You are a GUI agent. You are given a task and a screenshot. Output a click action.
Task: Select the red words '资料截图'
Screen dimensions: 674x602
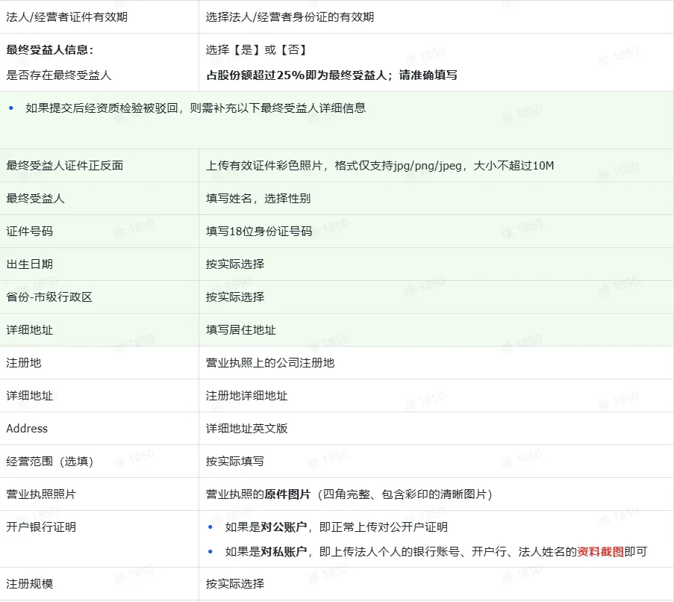(x=601, y=552)
